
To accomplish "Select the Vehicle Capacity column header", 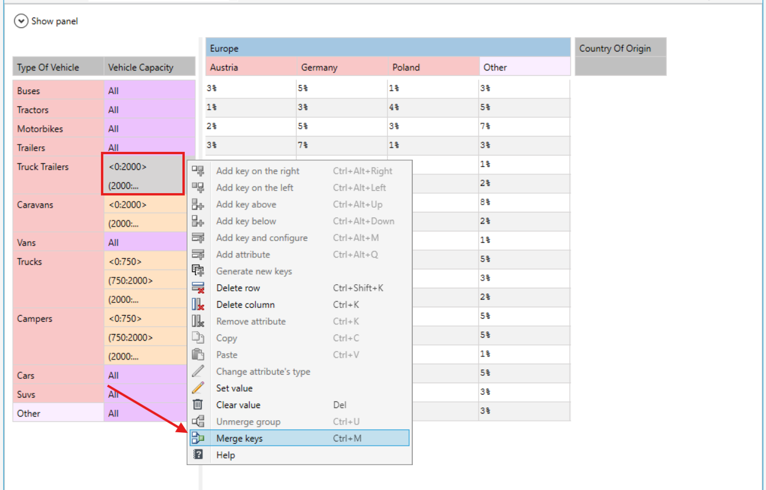I will tap(150, 67).
